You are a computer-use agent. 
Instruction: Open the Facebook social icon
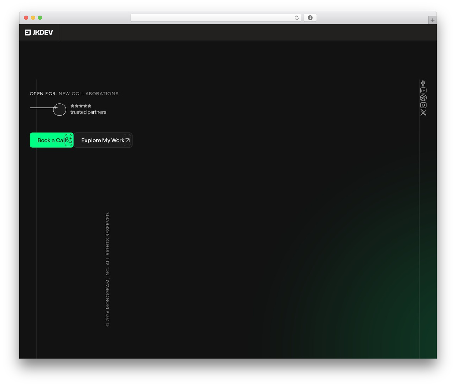coord(423,83)
